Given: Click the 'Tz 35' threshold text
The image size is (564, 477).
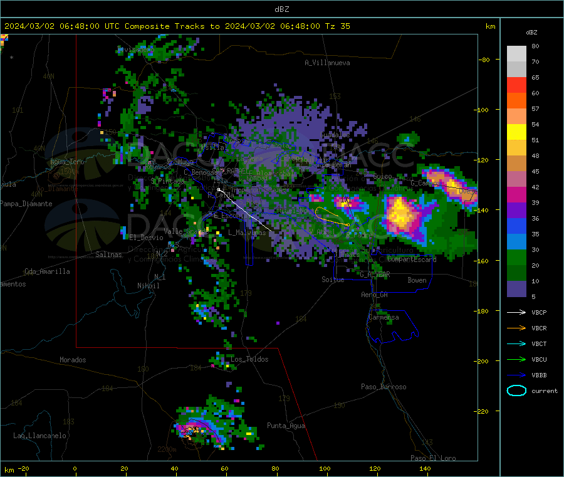Looking at the screenshot, I should [x=338, y=26].
